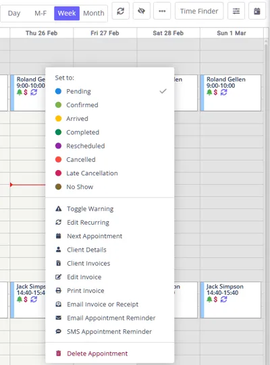270x365 pixels.
Task: Click the Delete Appointment trash icon
Action: pyautogui.click(x=59, y=354)
